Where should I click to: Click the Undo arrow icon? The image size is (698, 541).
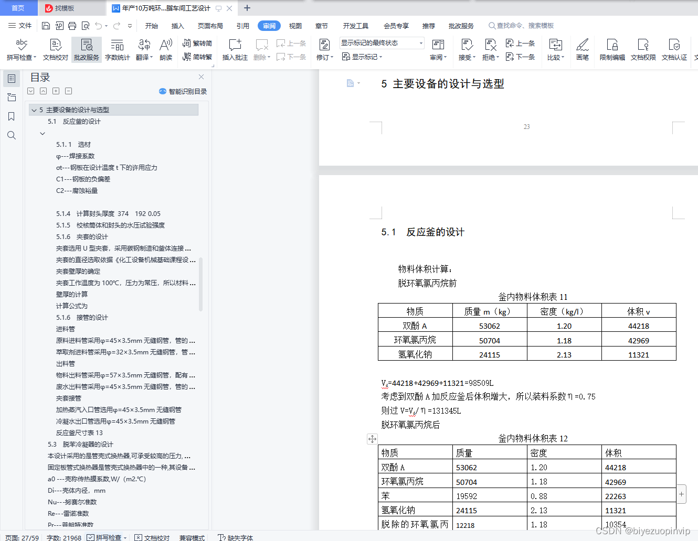99,26
